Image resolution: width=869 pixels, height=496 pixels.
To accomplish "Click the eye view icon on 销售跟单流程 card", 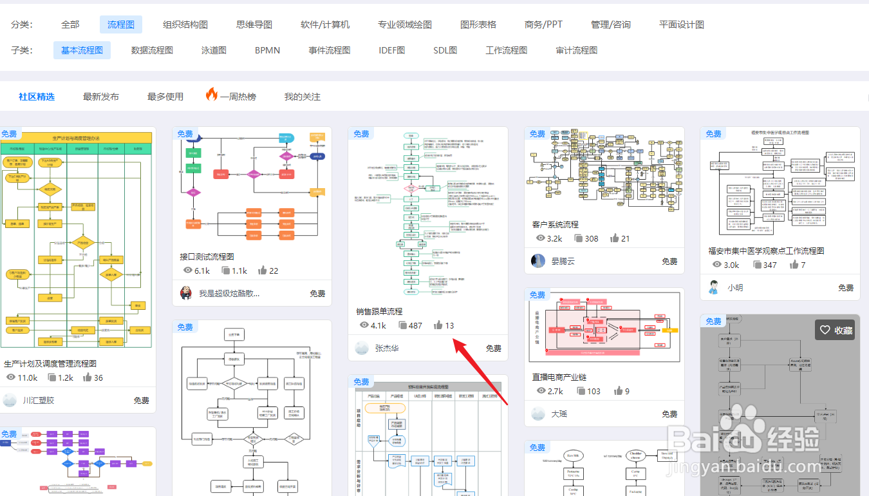I will (x=364, y=325).
